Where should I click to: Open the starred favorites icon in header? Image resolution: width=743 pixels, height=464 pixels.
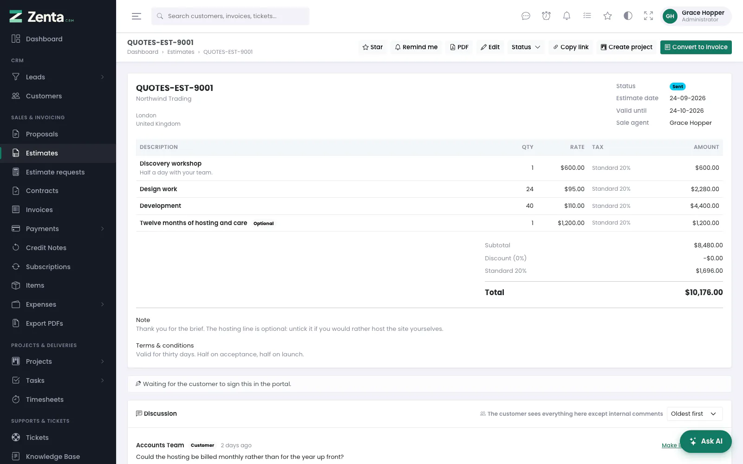tap(607, 16)
